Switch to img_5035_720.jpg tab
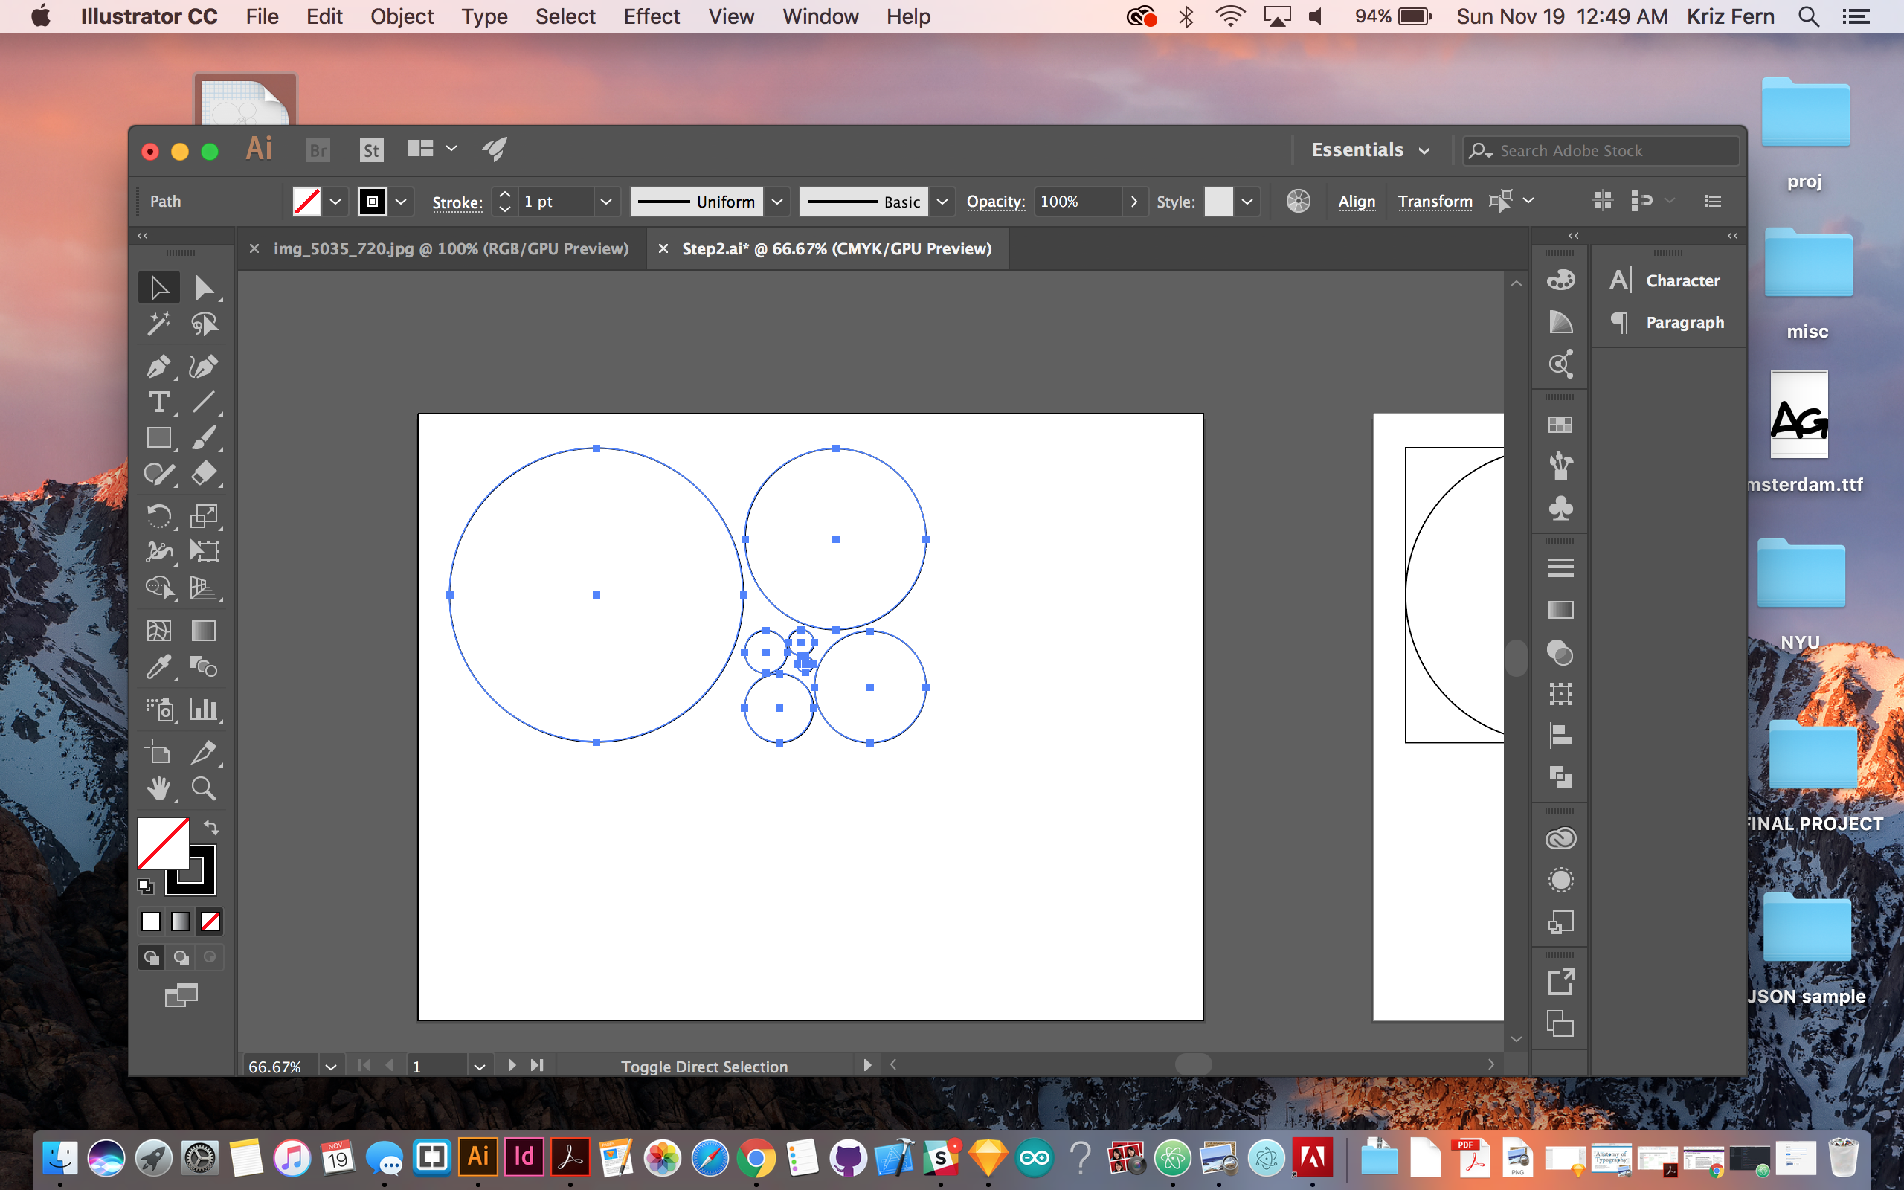Image resolution: width=1904 pixels, height=1190 pixels. point(450,248)
